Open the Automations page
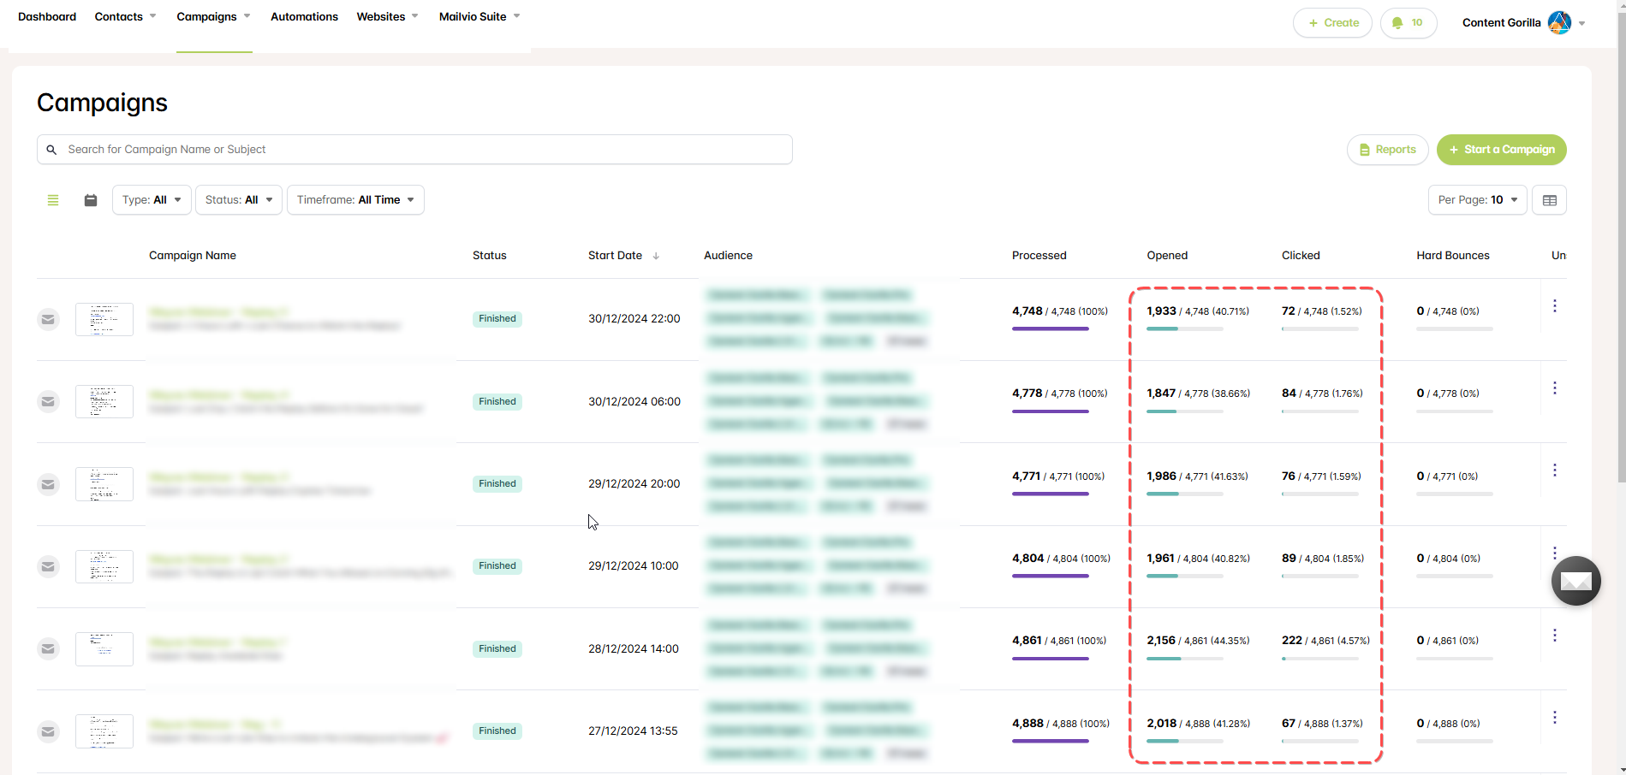This screenshot has width=1626, height=775. pyautogui.click(x=304, y=16)
